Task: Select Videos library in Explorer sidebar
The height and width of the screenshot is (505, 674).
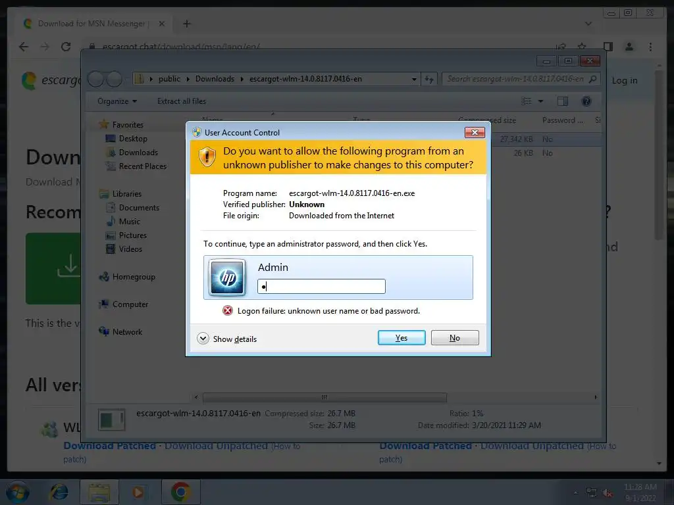Action: click(x=130, y=249)
